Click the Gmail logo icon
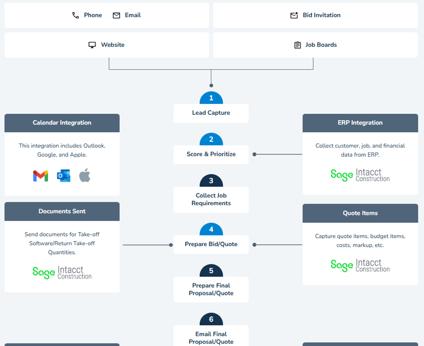424x346 pixels. coord(41,176)
